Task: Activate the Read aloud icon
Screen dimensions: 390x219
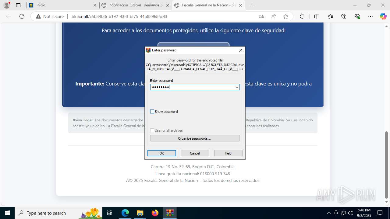Action: [x=274, y=16]
